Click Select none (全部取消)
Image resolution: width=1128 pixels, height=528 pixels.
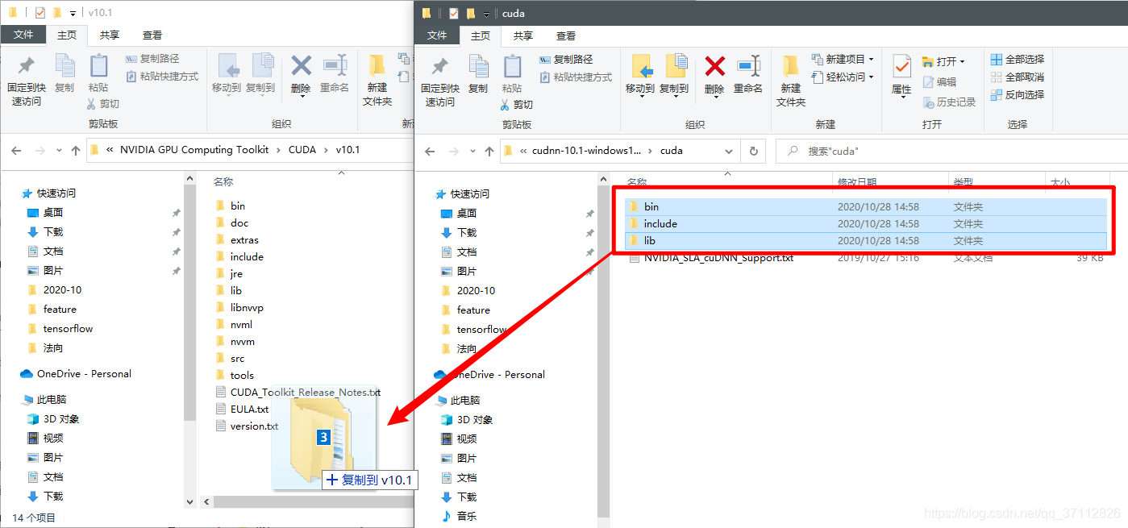click(1018, 77)
